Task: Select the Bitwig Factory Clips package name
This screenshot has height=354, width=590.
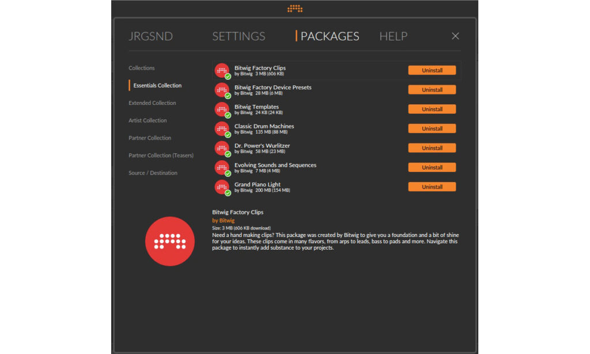Action: point(260,68)
